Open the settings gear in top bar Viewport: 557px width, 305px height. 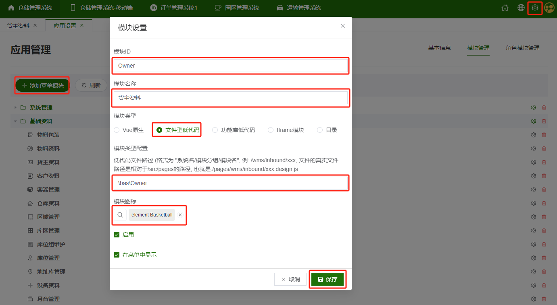[x=535, y=8]
